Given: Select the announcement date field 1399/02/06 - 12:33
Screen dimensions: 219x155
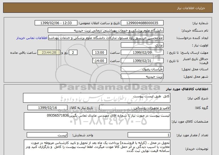Looking at the screenshot, I should tap(56, 23).
